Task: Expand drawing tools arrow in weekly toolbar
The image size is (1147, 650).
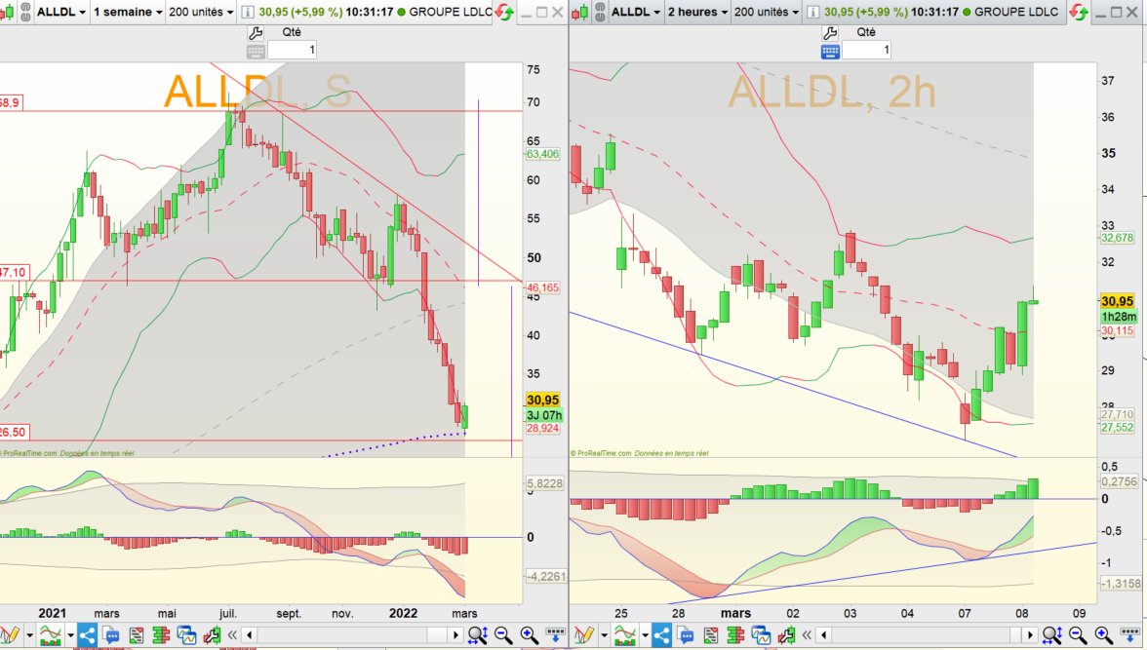Action: [x=29, y=634]
